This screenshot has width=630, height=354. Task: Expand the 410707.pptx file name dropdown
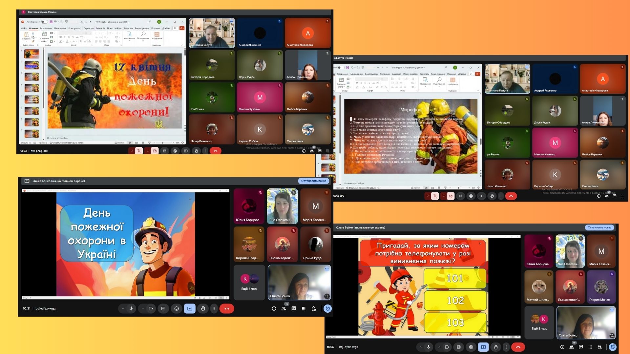(x=128, y=22)
